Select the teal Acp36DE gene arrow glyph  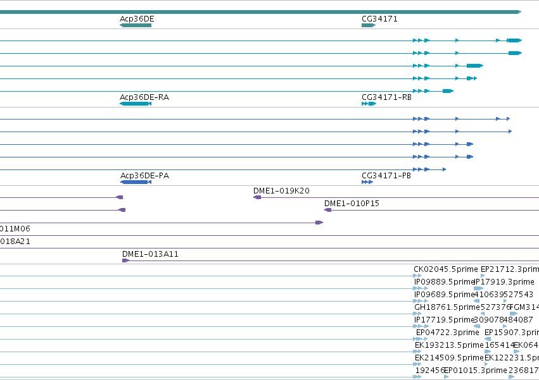pyautogui.click(x=136, y=25)
